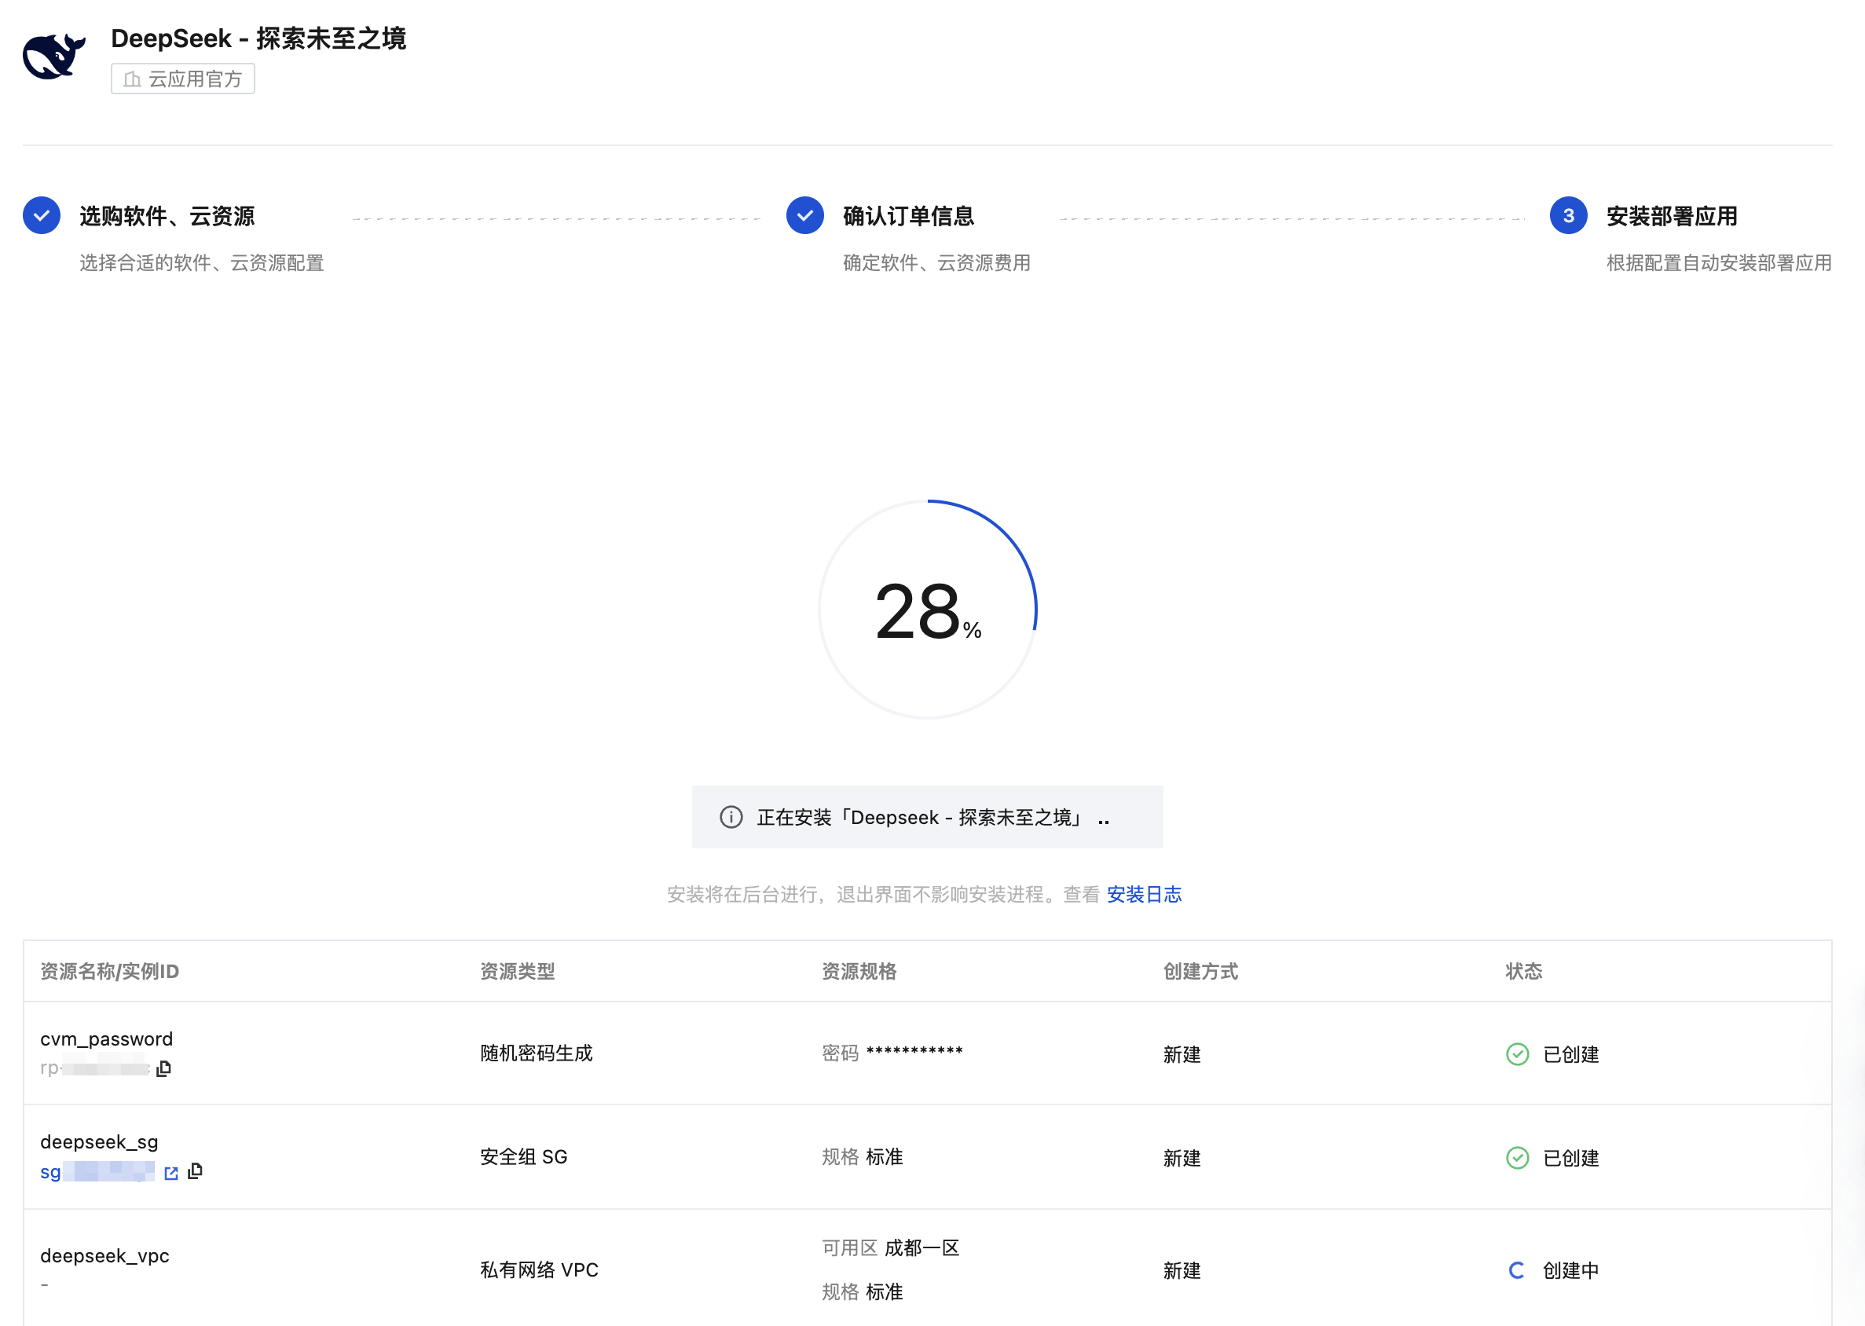Click the 资源类型 column header
Viewport: 1865px width, 1326px height.
point(518,971)
